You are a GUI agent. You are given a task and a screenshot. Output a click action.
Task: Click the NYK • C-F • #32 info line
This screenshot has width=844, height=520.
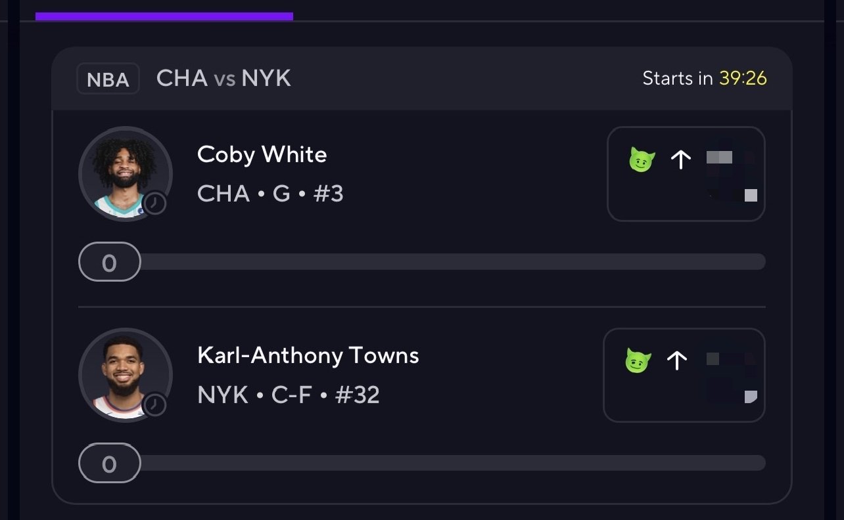289,395
